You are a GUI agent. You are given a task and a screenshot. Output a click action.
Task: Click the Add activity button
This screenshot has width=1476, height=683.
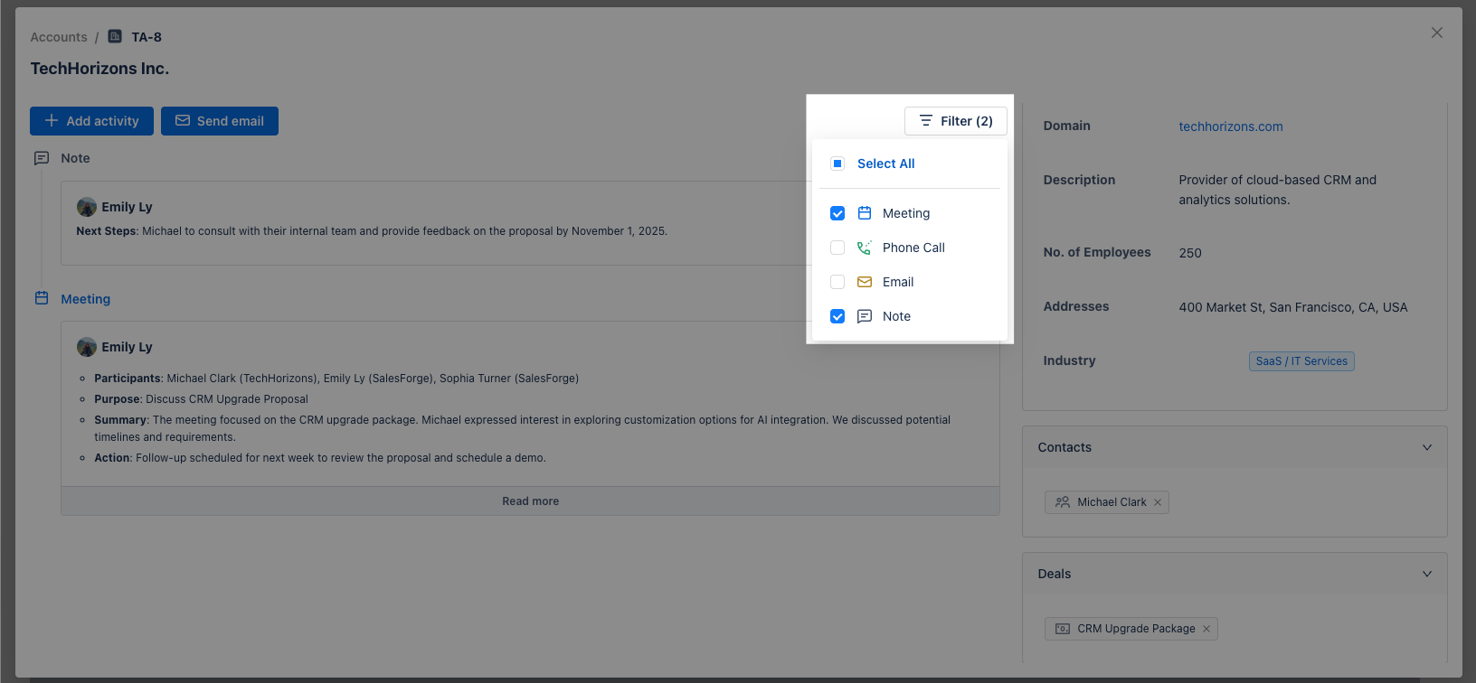[91, 121]
